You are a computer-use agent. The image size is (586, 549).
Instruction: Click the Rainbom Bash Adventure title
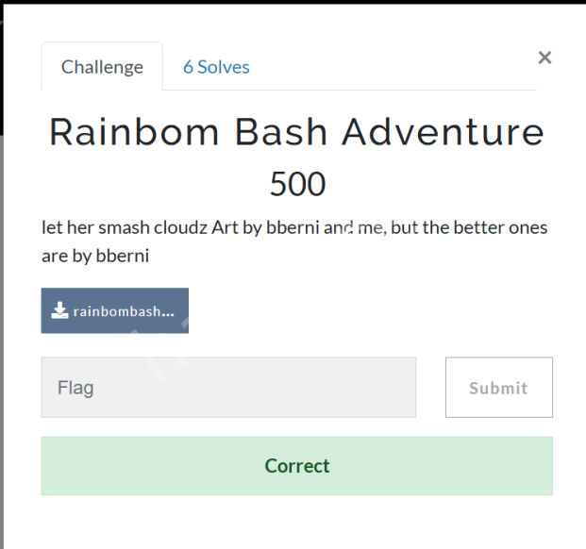[x=296, y=132]
